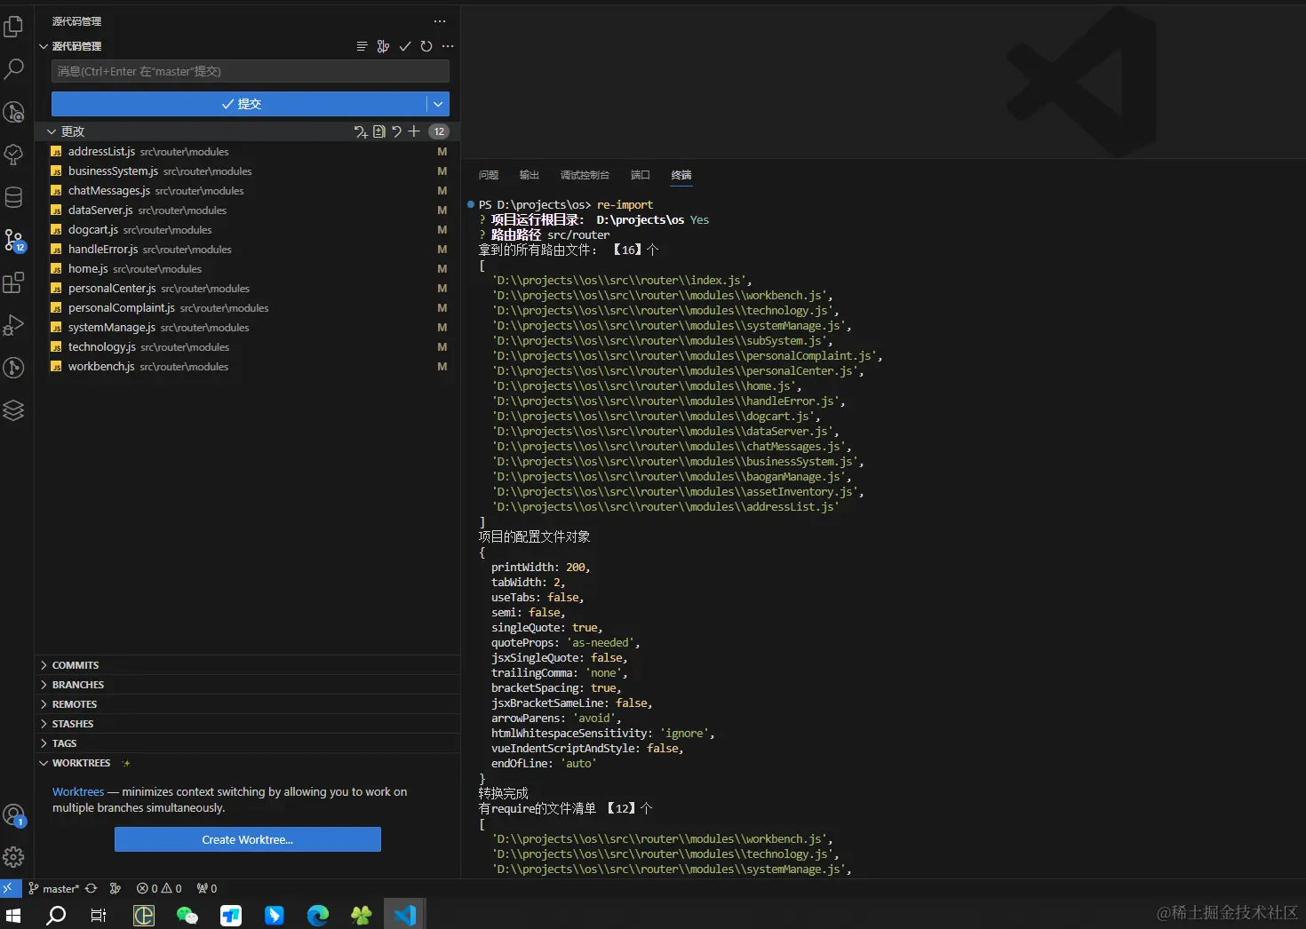Screen dimensions: 1306x929
Task: Focus the commit message input field
Action: (251, 71)
